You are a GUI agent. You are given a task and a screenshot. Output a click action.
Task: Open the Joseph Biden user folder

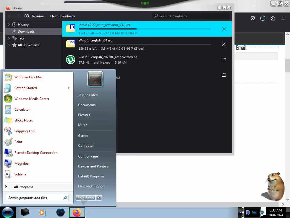point(88,95)
